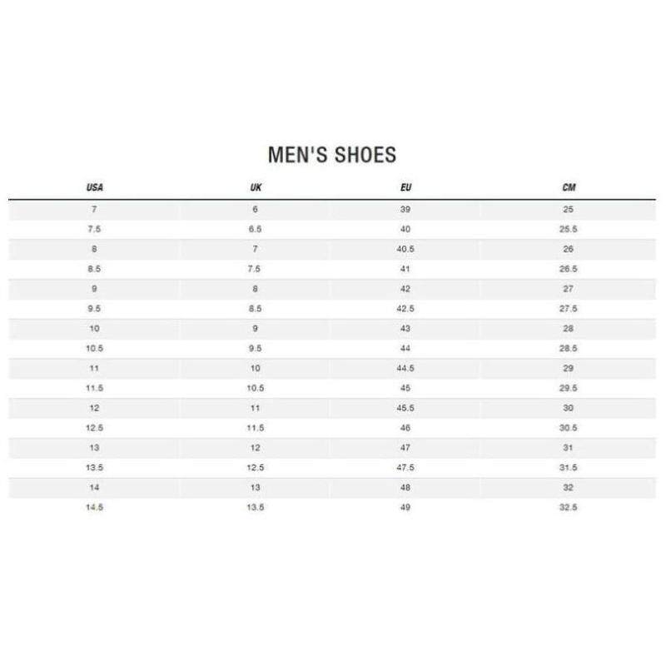Click the EU column header
The width and height of the screenshot is (666, 666).
pyautogui.click(x=406, y=188)
